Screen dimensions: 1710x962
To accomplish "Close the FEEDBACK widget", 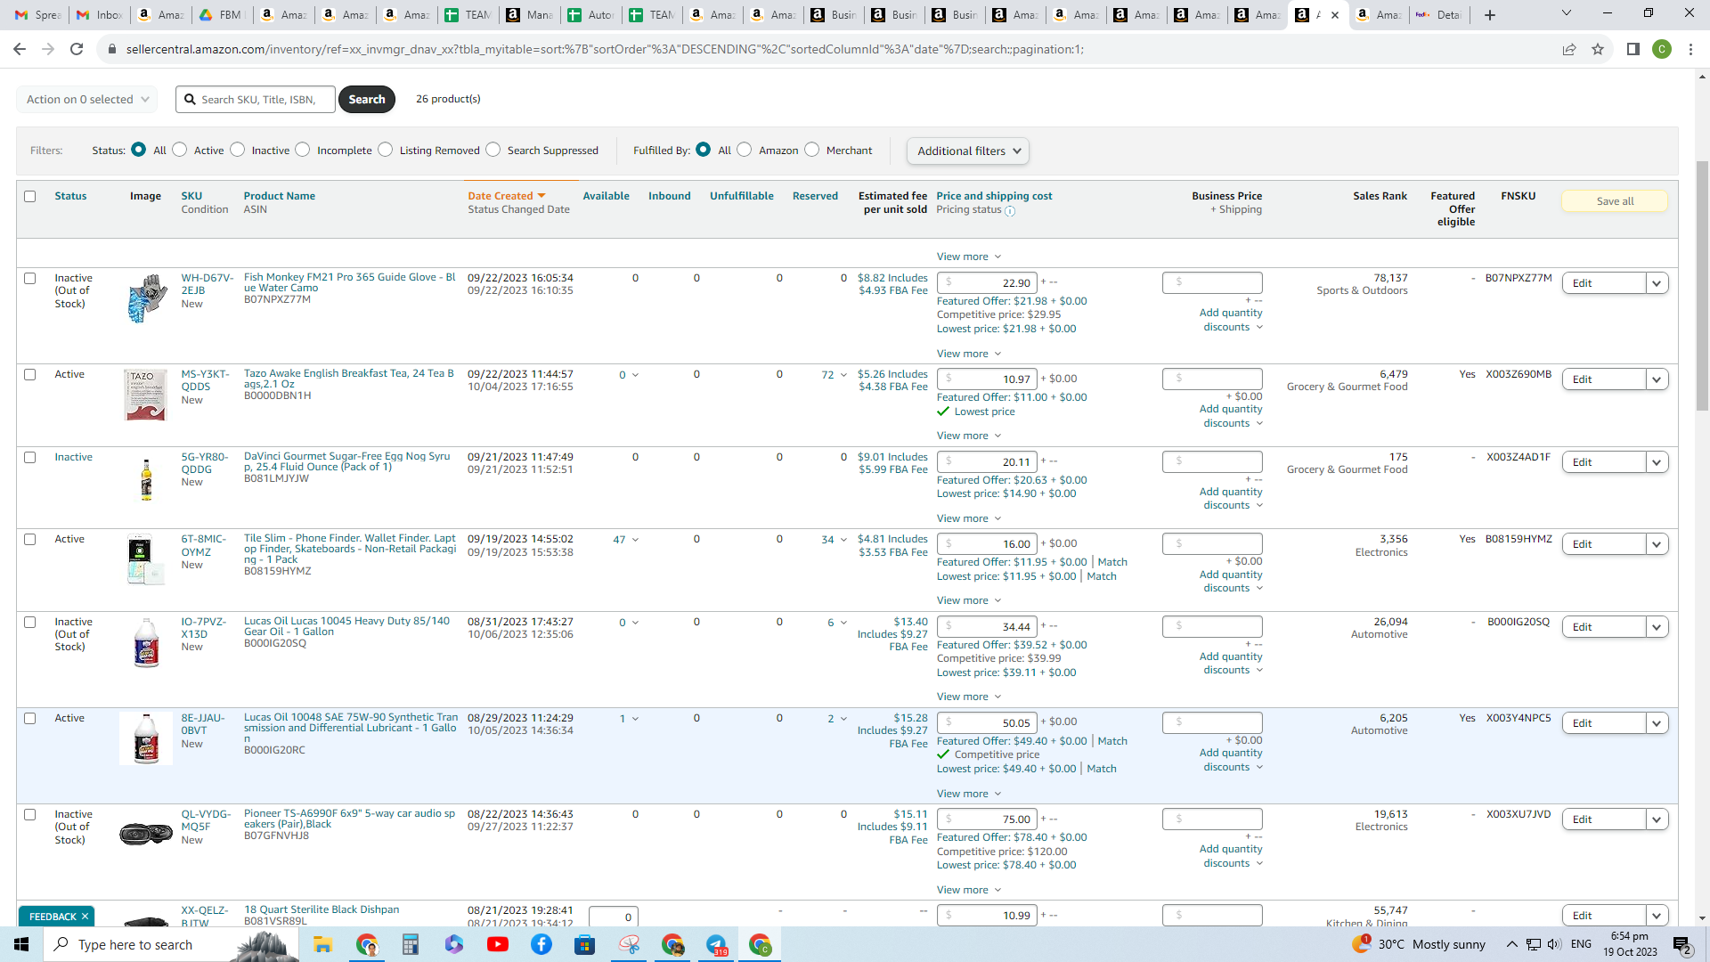I will (x=85, y=917).
